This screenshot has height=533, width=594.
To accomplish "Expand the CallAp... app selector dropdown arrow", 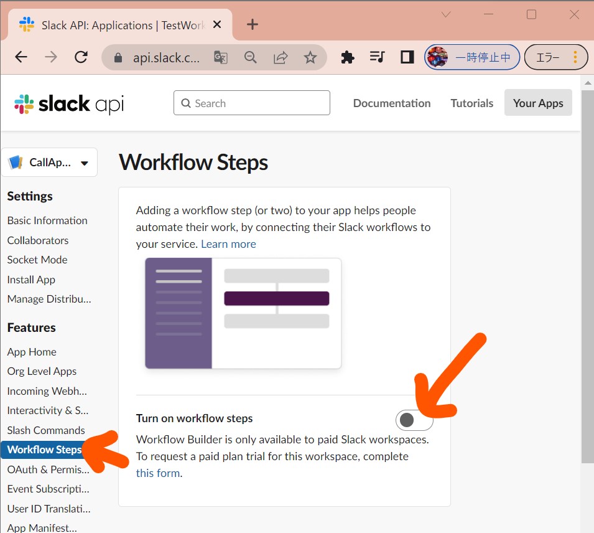I will (85, 163).
